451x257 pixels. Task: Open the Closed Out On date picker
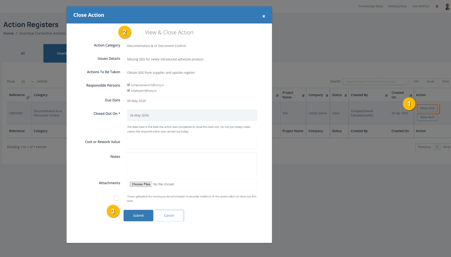click(x=192, y=115)
